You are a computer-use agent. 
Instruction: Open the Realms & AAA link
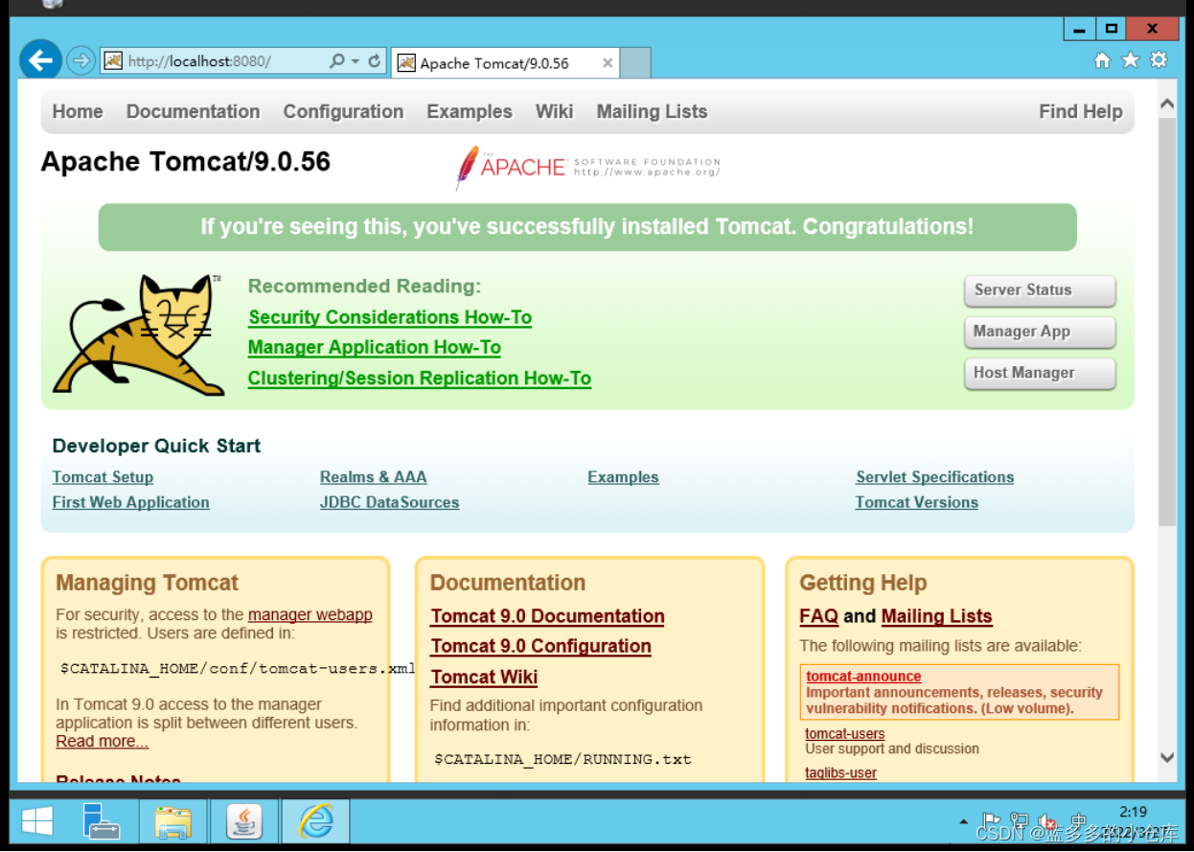point(373,476)
